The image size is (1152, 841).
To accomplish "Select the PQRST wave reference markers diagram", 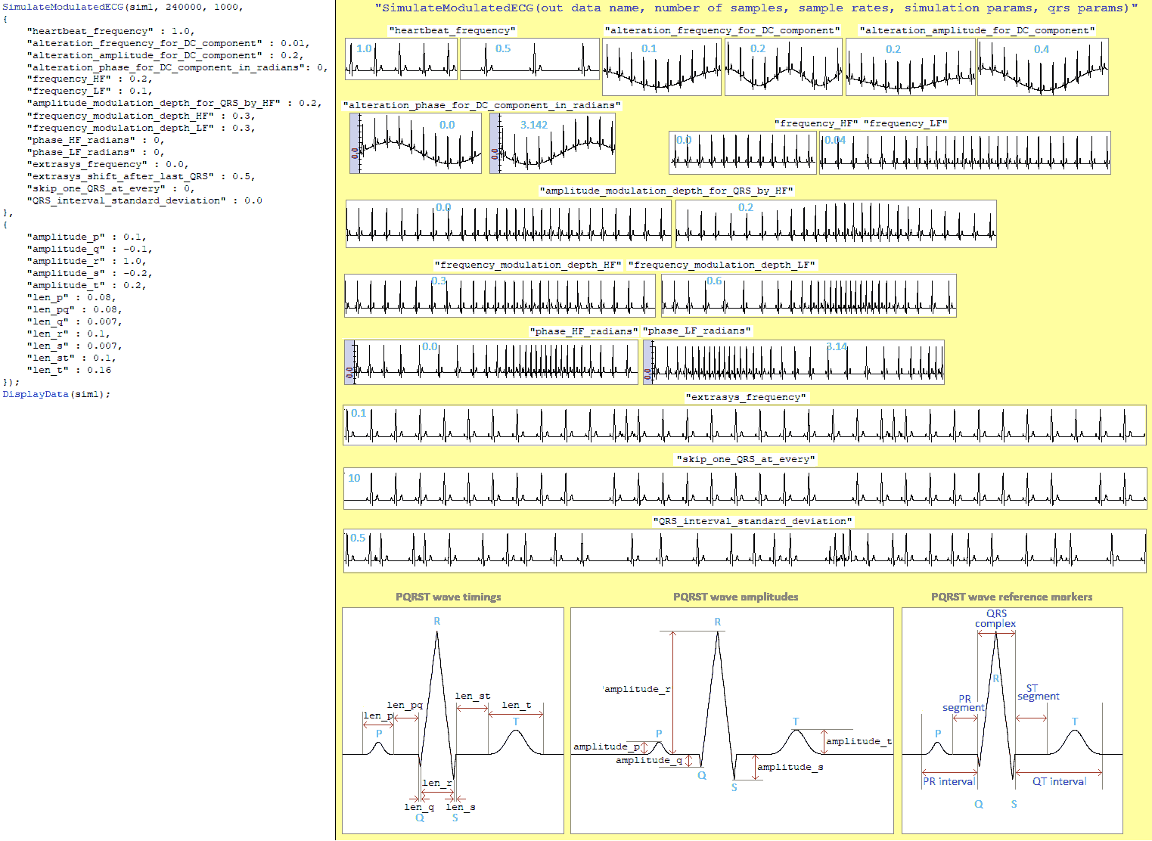I will pyautogui.click(x=1011, y=720).
